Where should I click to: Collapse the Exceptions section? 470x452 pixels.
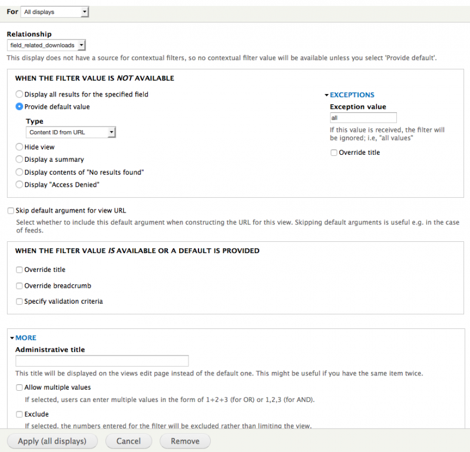coord(351,95)
